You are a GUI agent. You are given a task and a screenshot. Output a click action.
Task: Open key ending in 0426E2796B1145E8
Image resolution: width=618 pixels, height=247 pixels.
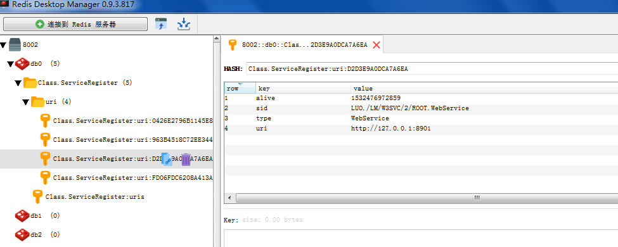click(133, 120)
